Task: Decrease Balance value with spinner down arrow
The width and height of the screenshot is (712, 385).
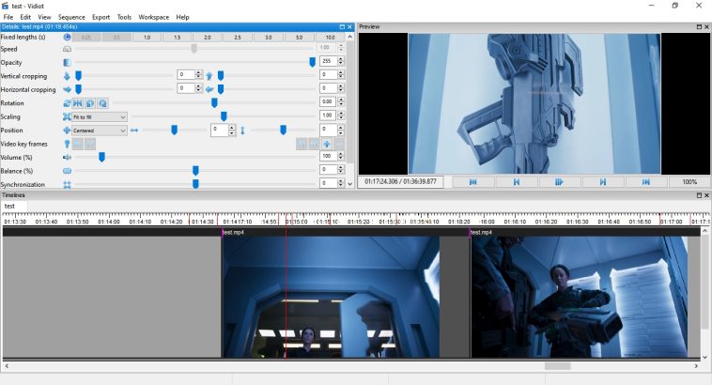Action: pos(341,173)
